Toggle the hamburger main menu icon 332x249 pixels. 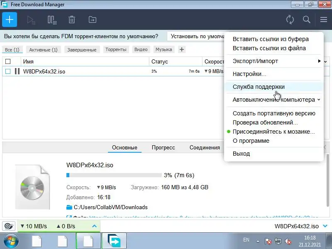click(x=324, y=20)
